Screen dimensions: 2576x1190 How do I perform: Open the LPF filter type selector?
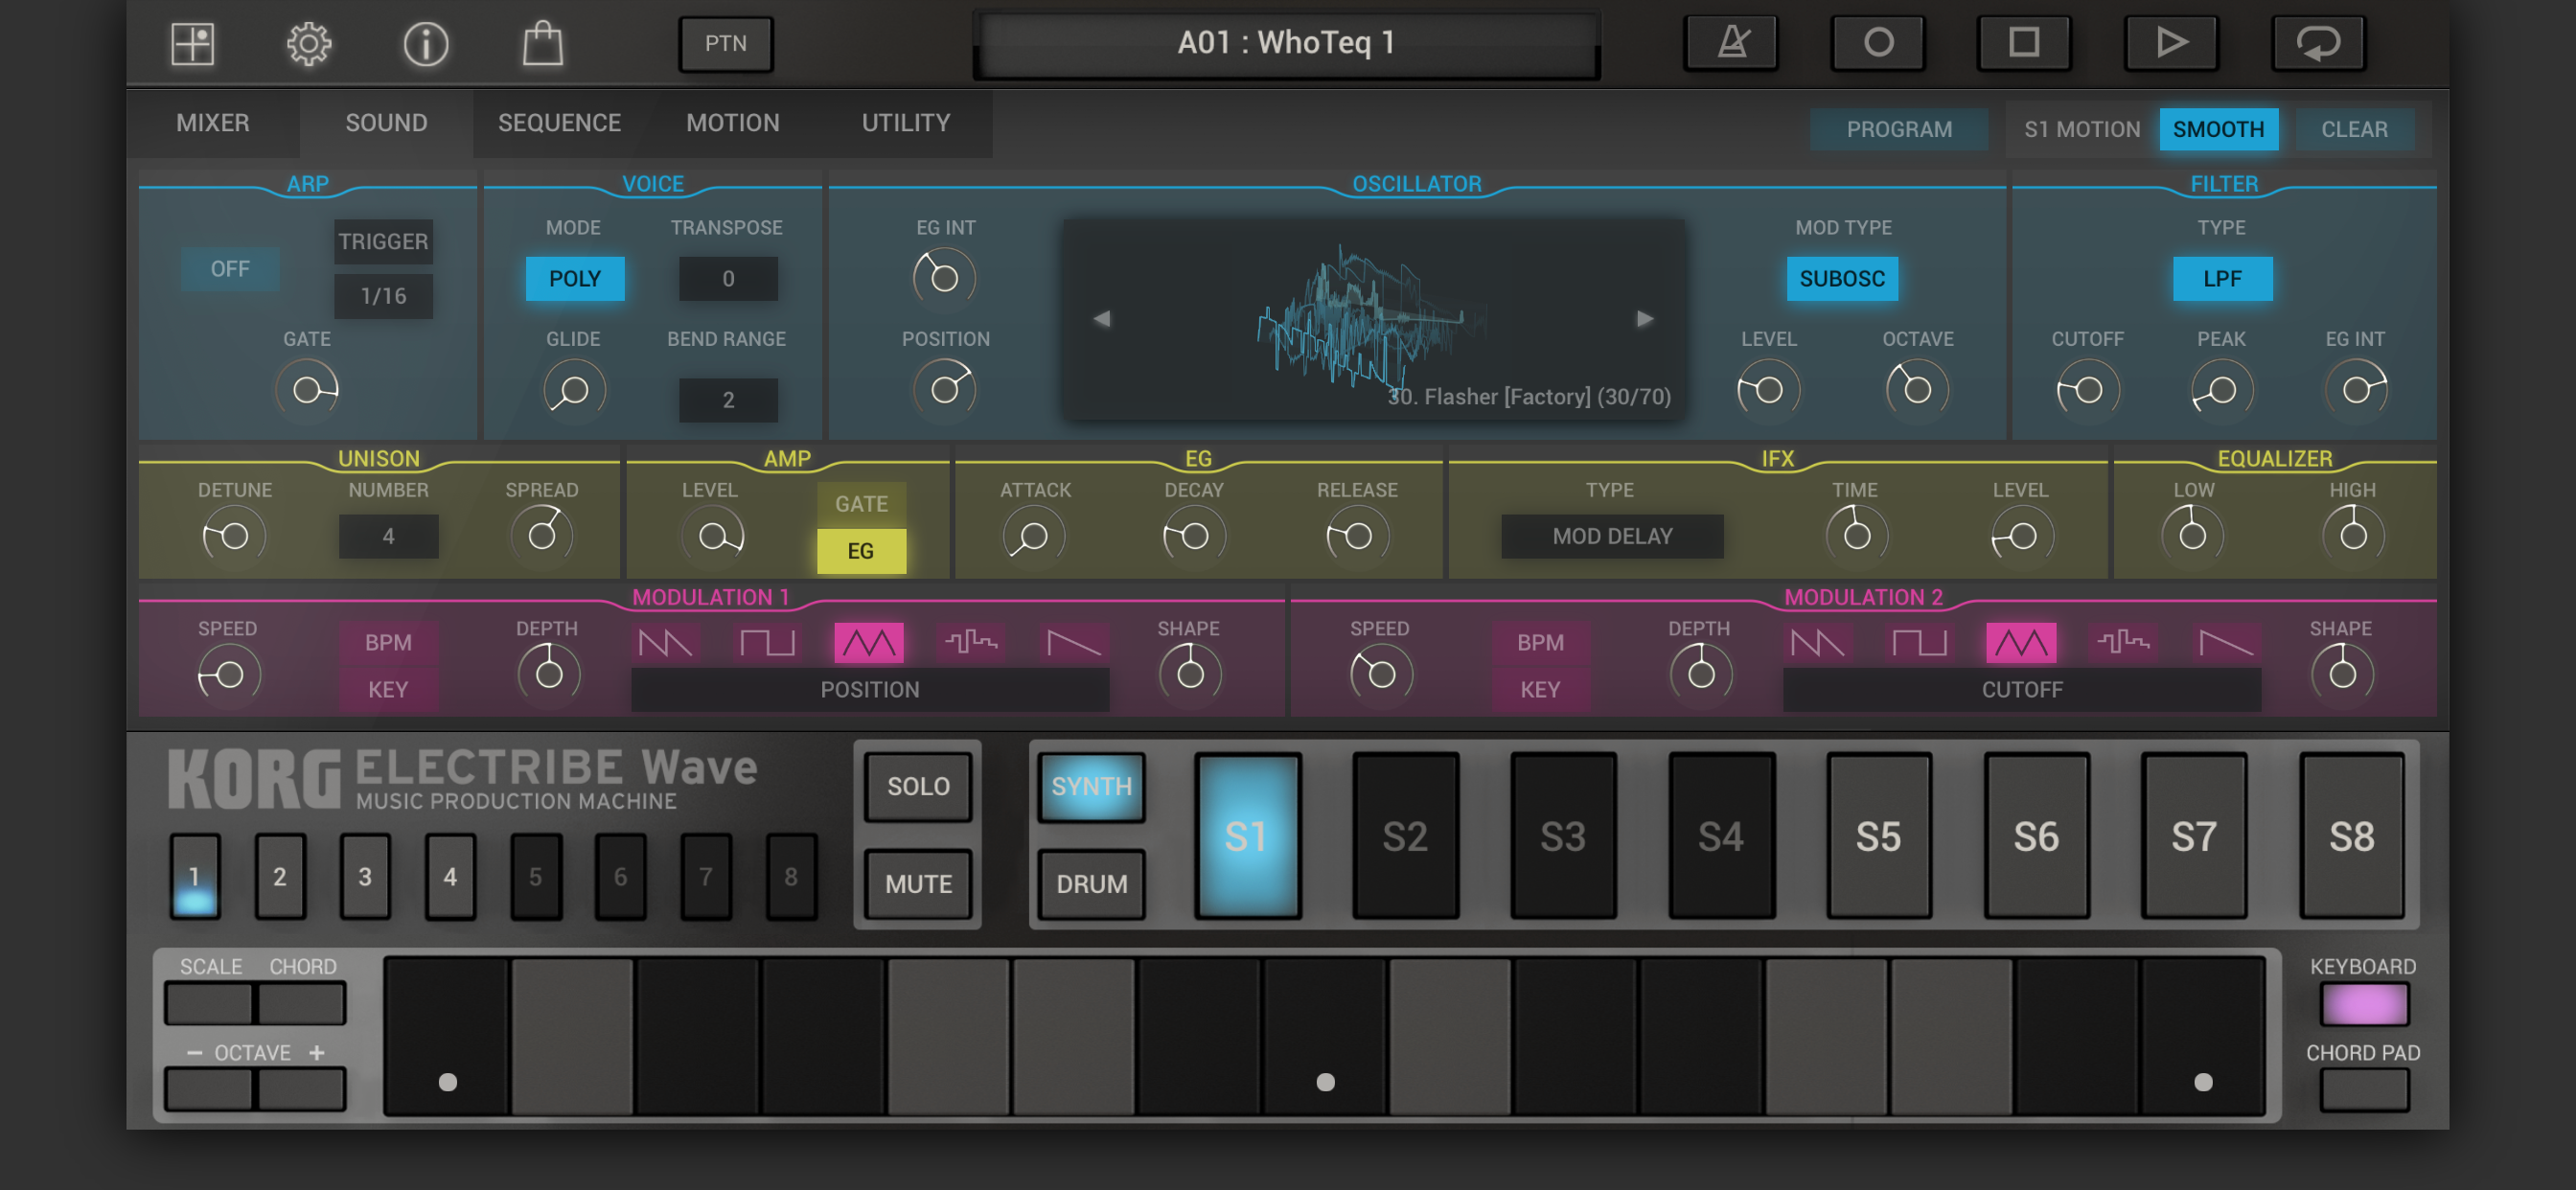pos(2222,279)
